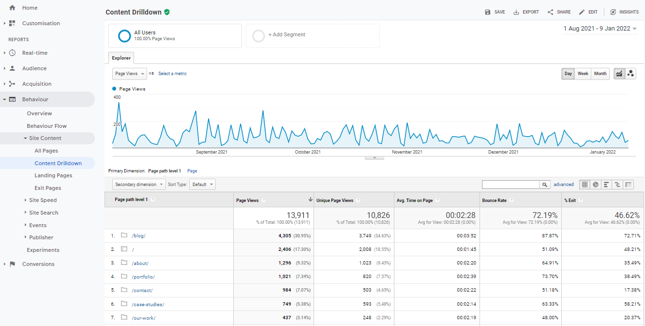Switch the table to Percentage pie view
This screenshot has height=326, width=645.
[595, 184]
